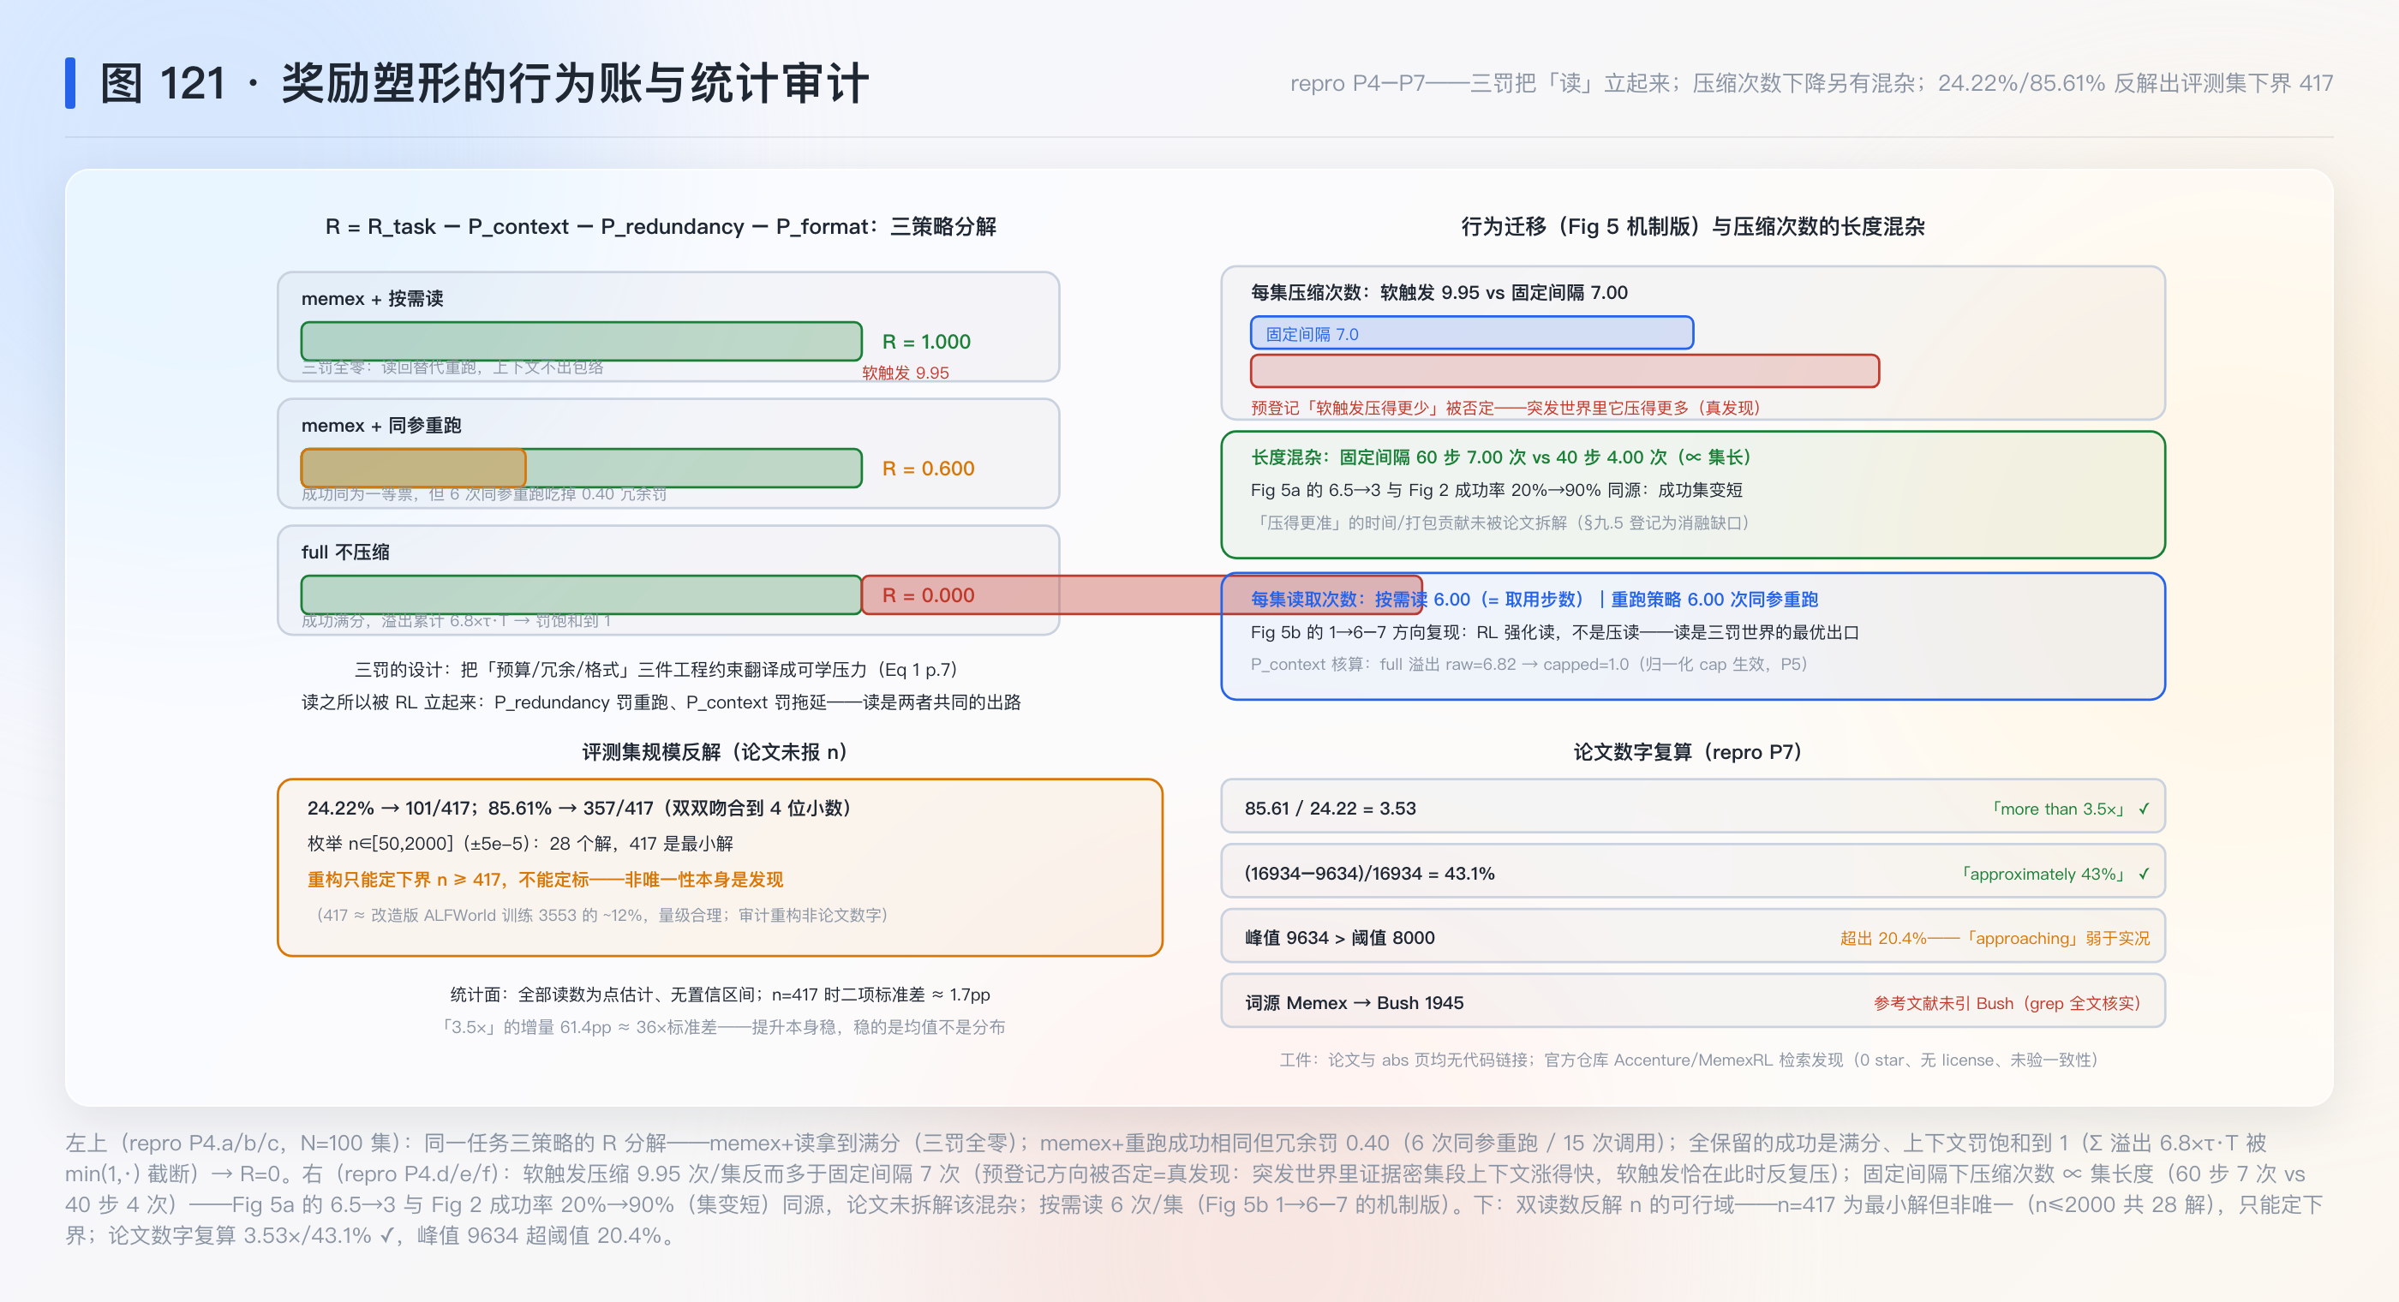Click the footnote 工件：论文与 abs 页均无代码链接
2399x1302 pixels.
coord(1689,1060)
